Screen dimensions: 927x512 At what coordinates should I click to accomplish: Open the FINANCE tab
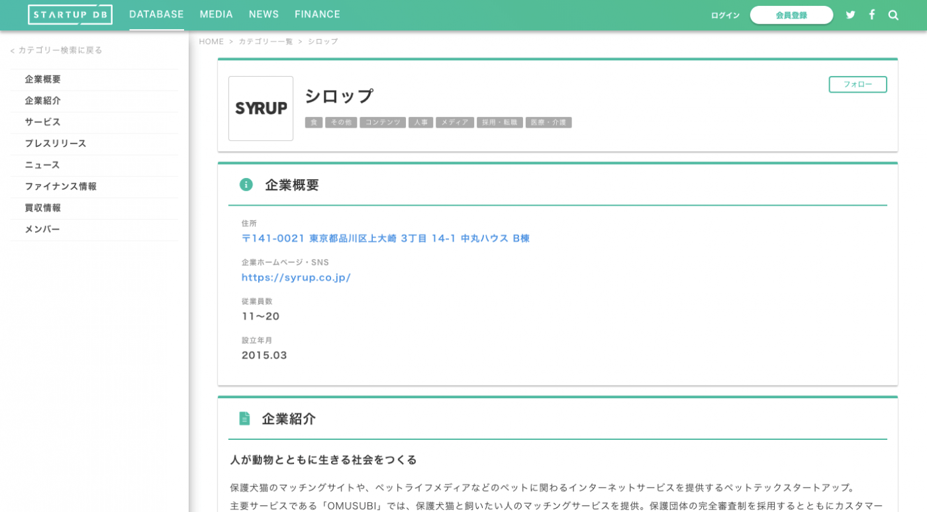tap(317, 15)
